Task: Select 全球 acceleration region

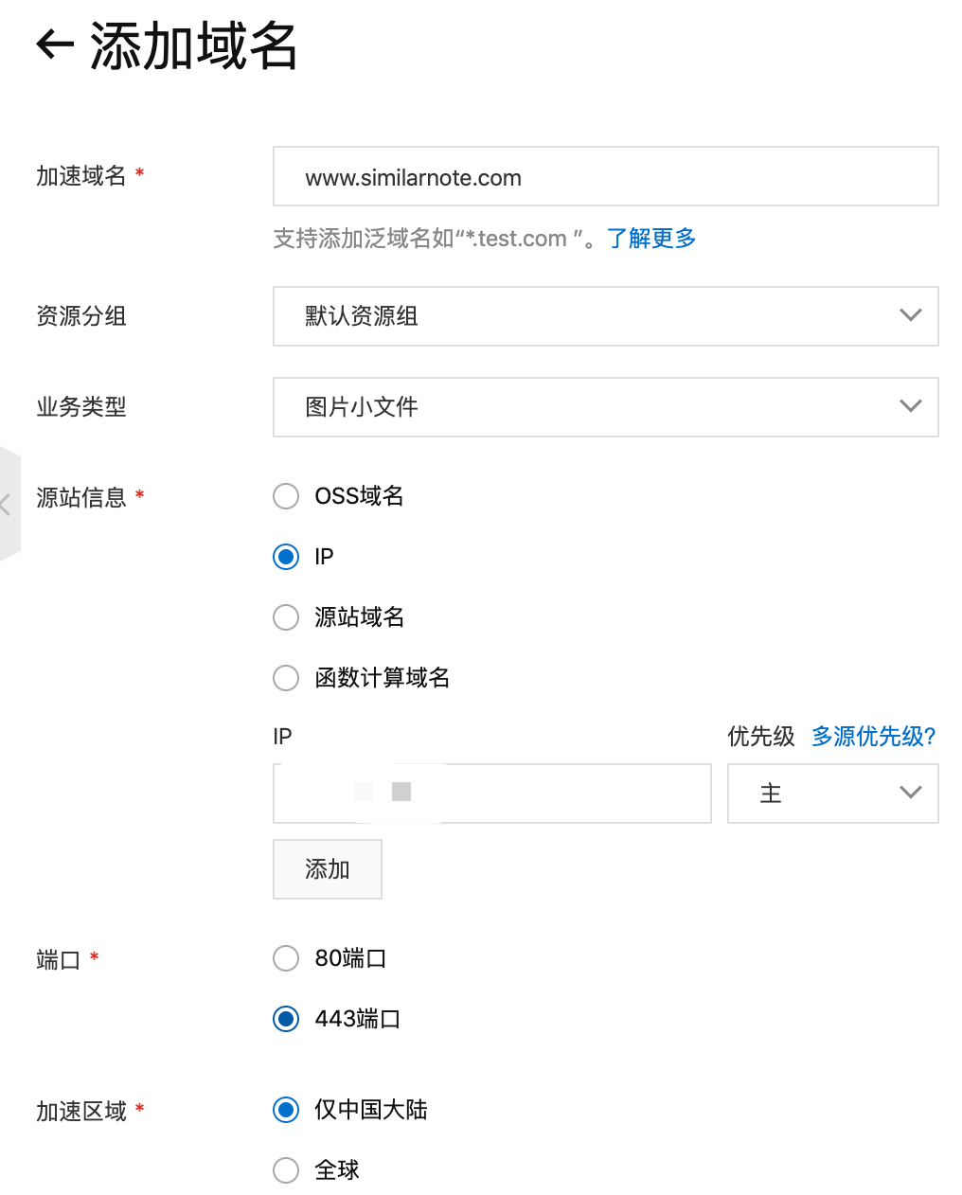Action: pos(286,1170)
